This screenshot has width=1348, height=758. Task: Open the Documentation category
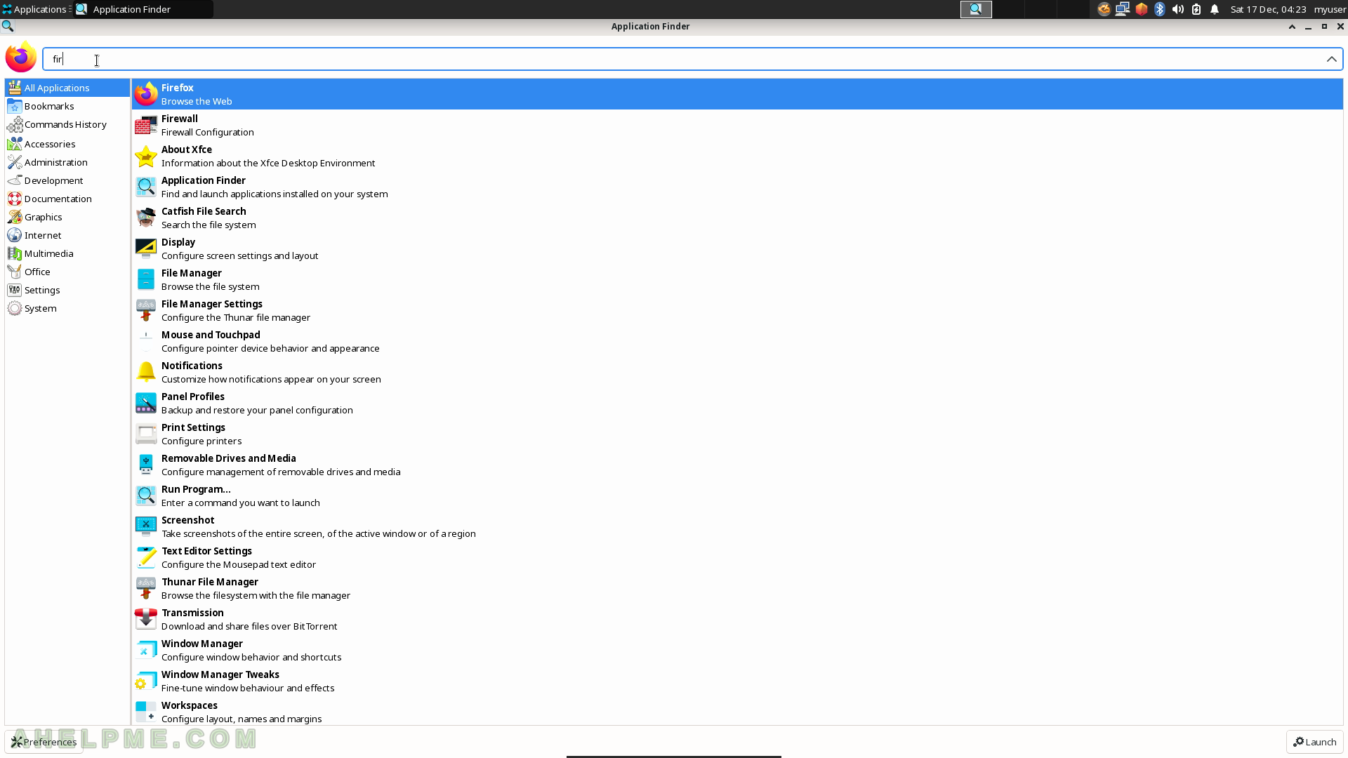point(67,199)
